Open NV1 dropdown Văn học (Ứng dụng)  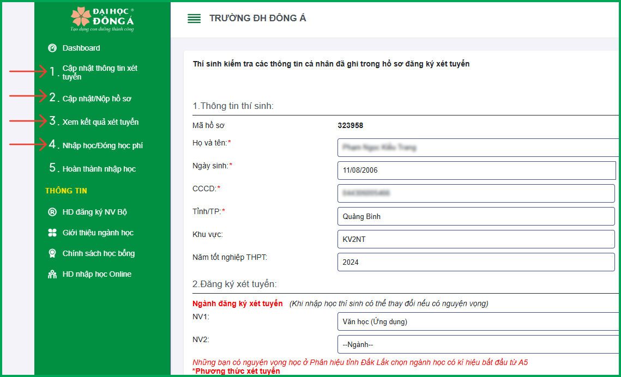click(478, 321)
